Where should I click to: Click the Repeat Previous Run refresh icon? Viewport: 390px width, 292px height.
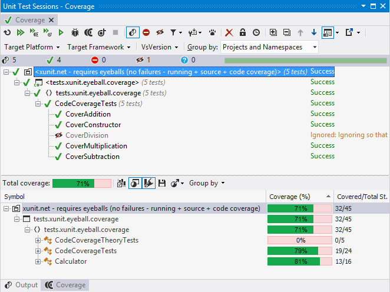[x=7, y=32]
